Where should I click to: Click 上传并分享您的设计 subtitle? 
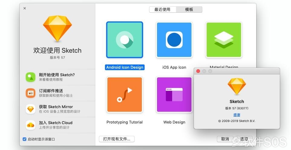click(x=54, y=127)
